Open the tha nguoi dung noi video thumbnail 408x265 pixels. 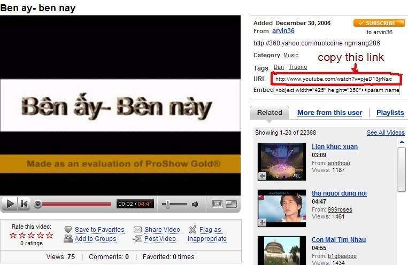point(282,208)
